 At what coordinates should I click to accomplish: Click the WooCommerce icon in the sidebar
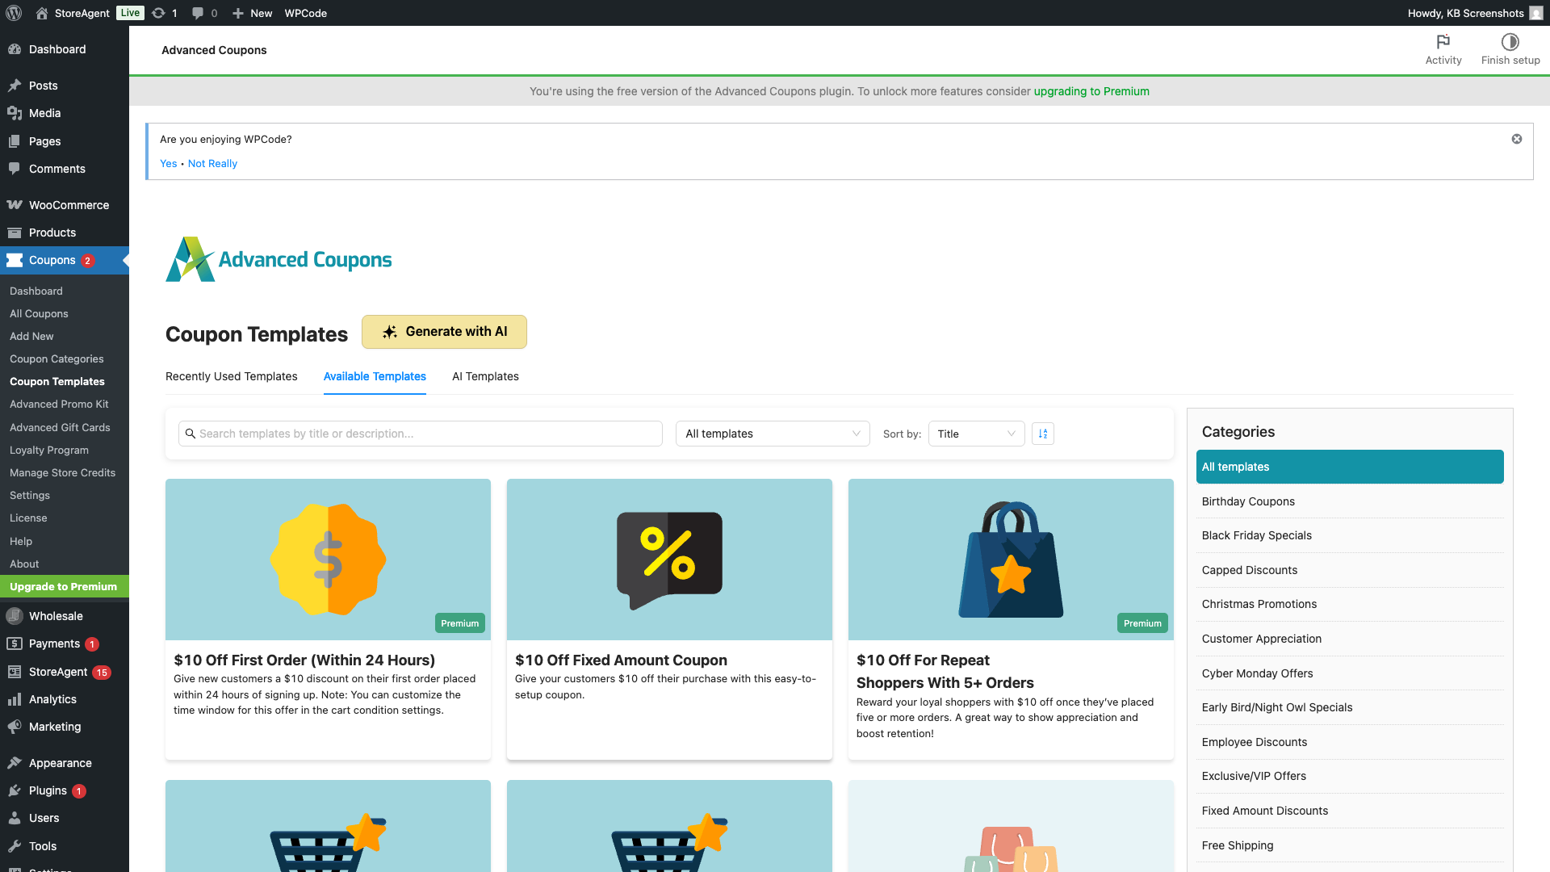point(15,205)
